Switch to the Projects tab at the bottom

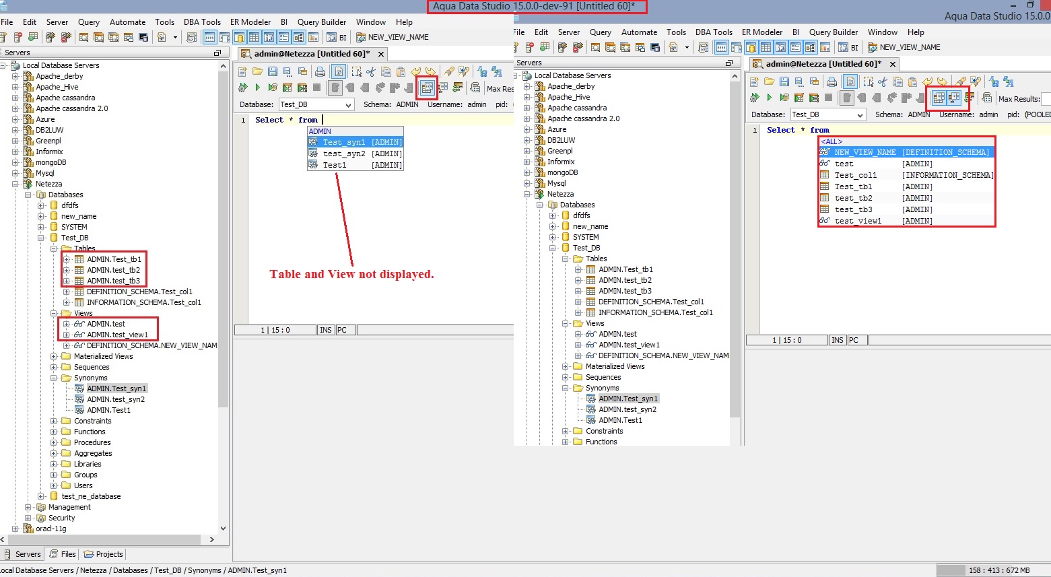click(104, 554)
